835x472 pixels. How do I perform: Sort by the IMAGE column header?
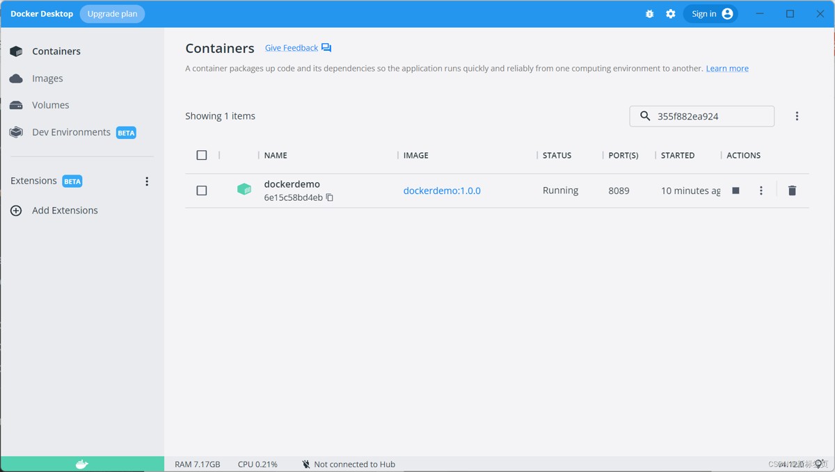416,155
